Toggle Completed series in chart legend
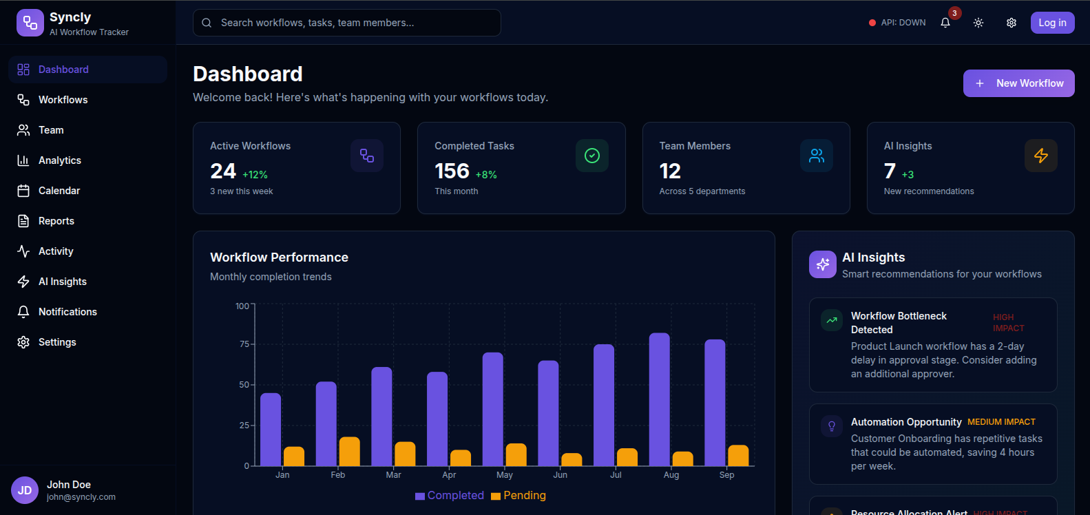The width and height of the screenshot is (1090, 515). pos(450,496)
